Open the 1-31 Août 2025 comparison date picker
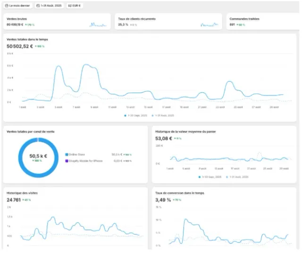The image size is (302, 254). coord(49,6)
